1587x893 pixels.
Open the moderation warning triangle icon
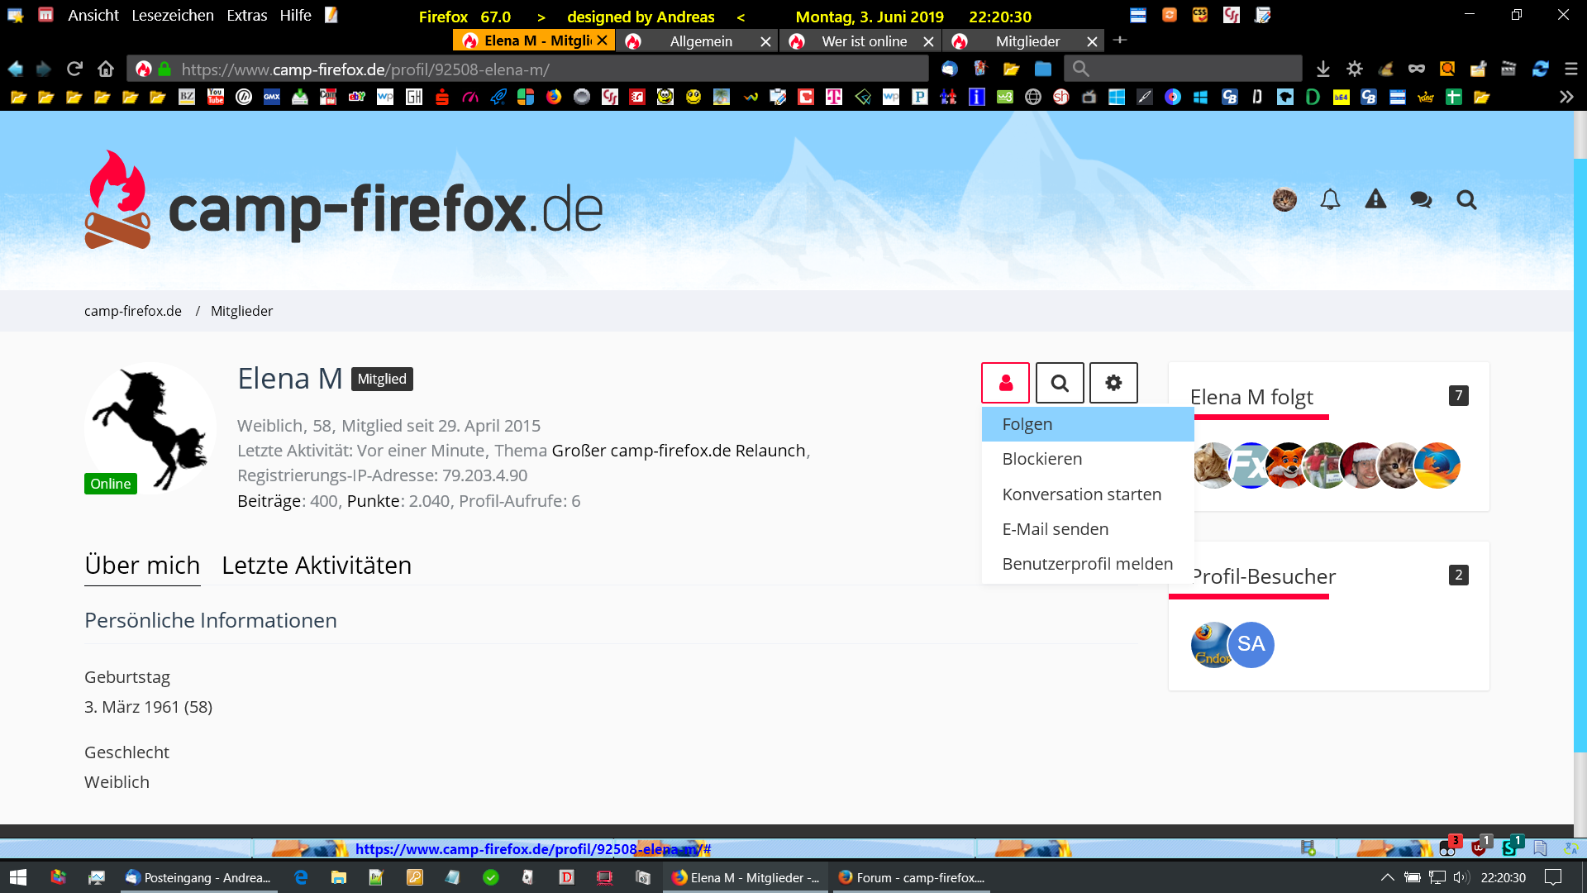pyautogui.click(x=1375, y=199)
